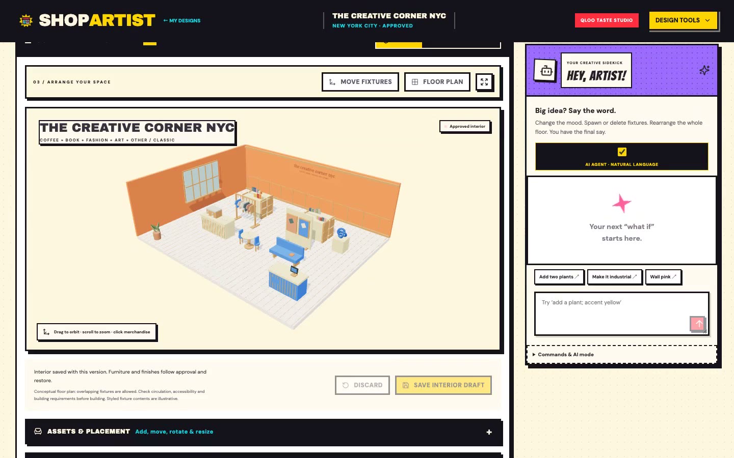Click the 'Big idea? Say the word.' heading
This screenshot has height=458, width=734.
coord(575,110)
